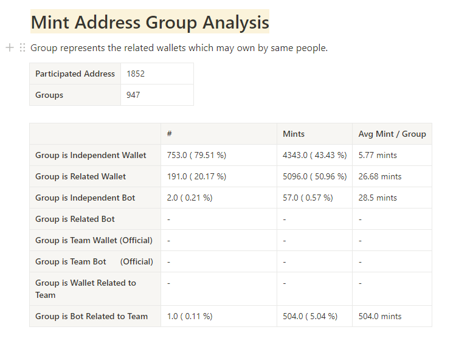The image size is (456, 338).
Task: Click the Mint Address Group Analysis heading
Action: point(150,22)
